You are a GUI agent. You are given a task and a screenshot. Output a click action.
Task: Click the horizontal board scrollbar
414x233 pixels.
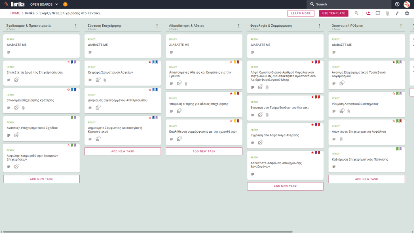coord(148,232)
